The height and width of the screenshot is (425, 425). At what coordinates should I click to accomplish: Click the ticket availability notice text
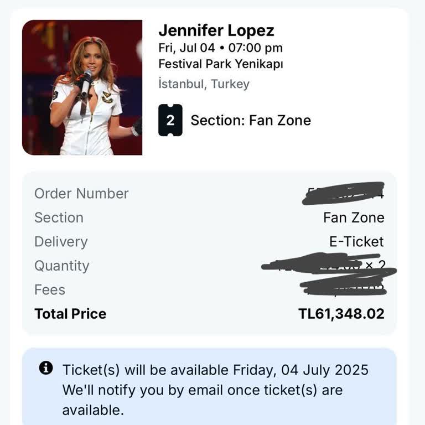215,390
